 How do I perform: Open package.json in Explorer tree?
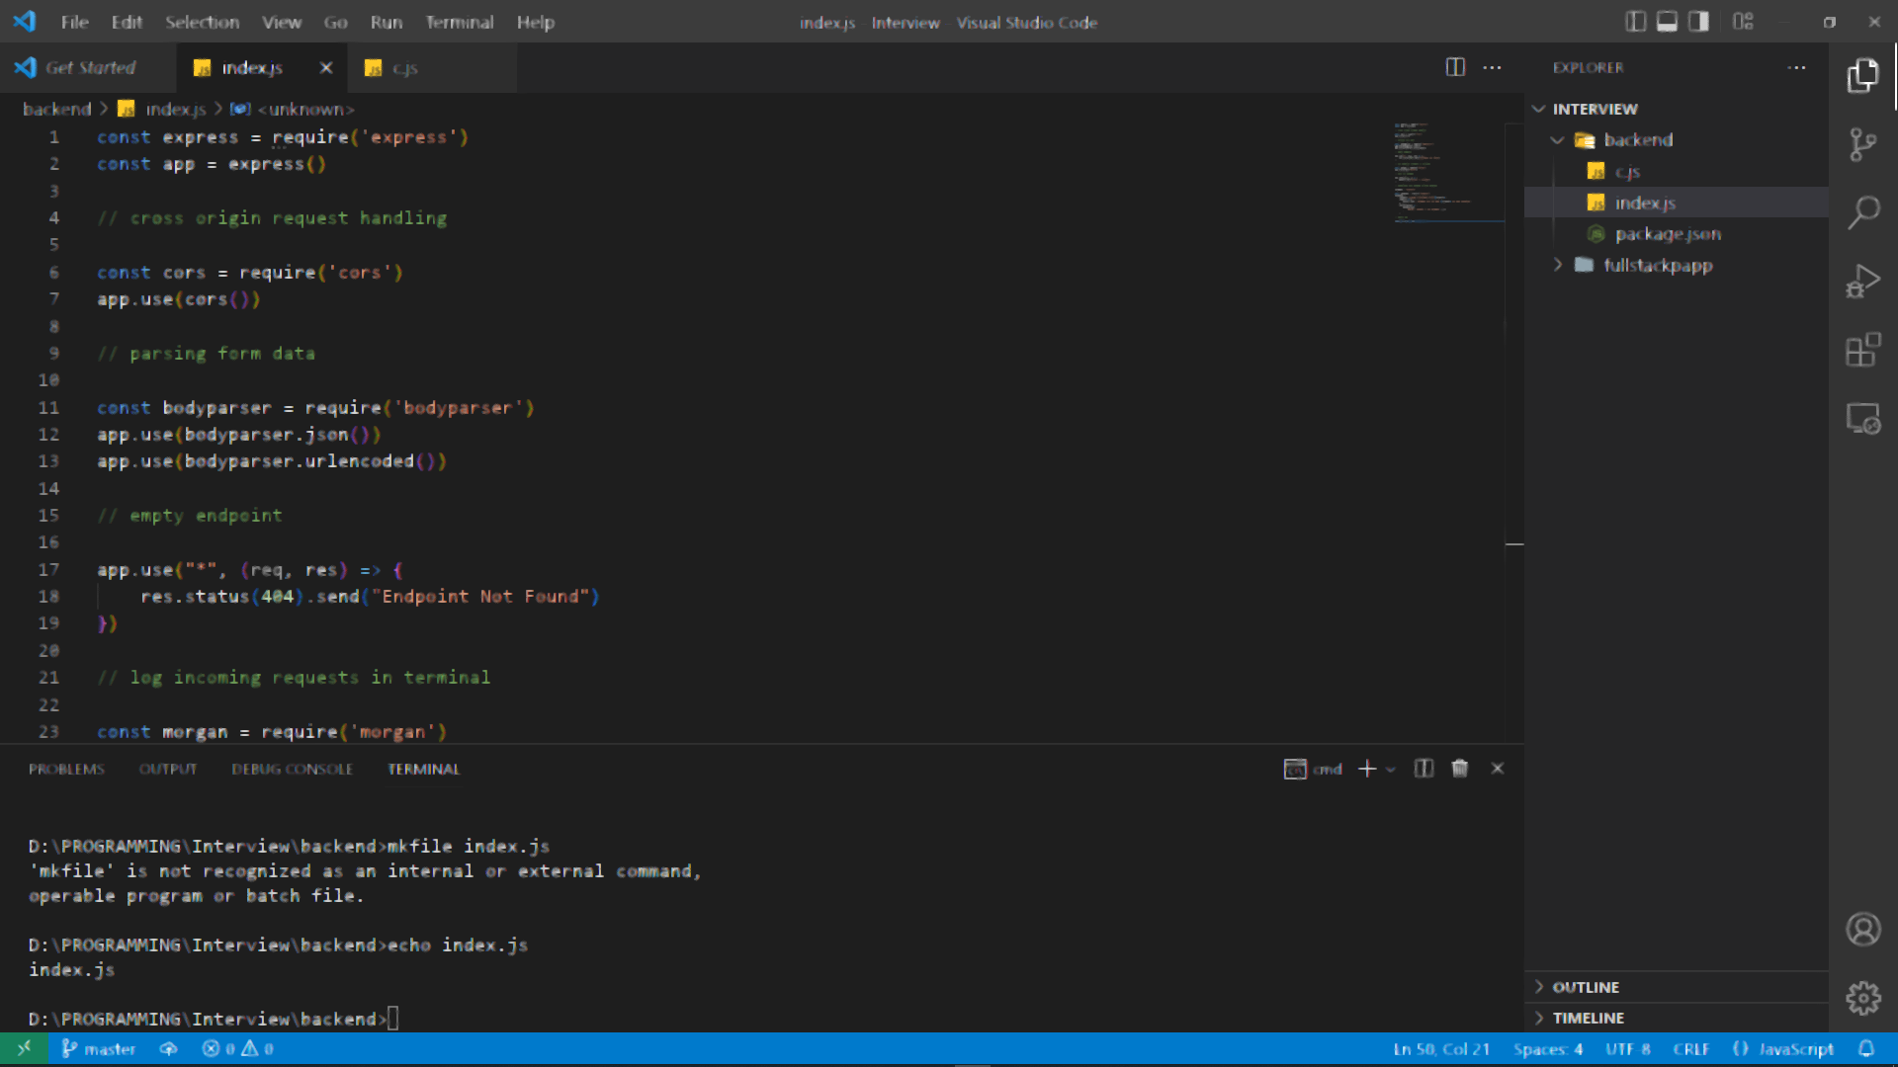click(1677, 234)
